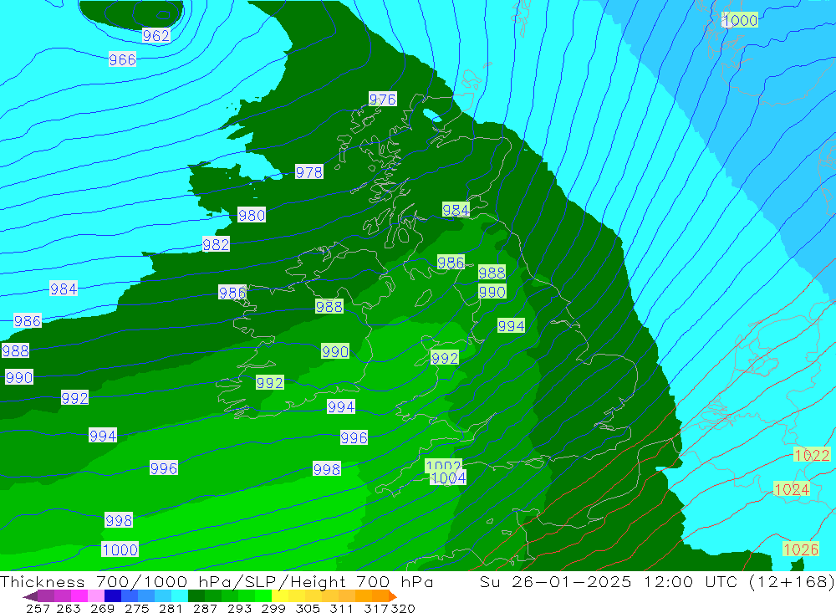Viewport: 836px width, 613px height.
Task: Click the map title 'Thickness 700/1000 hPa/SLP/Height 700 hPa'
Action: (217, 581)
